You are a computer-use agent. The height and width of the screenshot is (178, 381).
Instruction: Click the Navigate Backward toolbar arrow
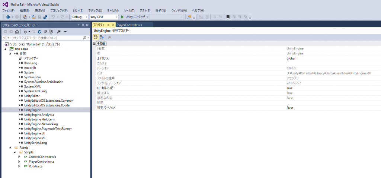8,17
